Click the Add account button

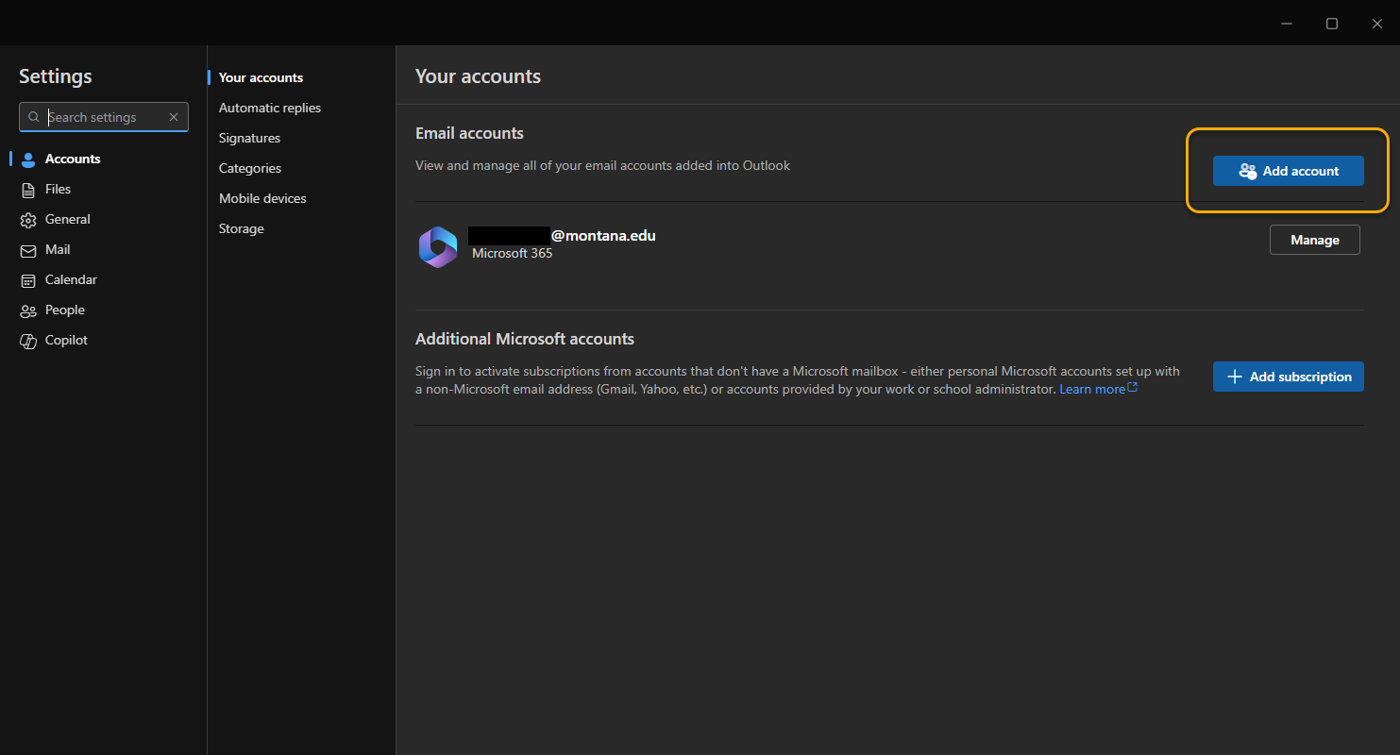(1288, 171)
